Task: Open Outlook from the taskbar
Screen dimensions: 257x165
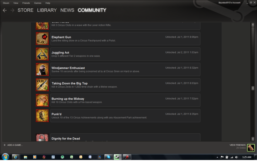Action: tap(81, 157)
